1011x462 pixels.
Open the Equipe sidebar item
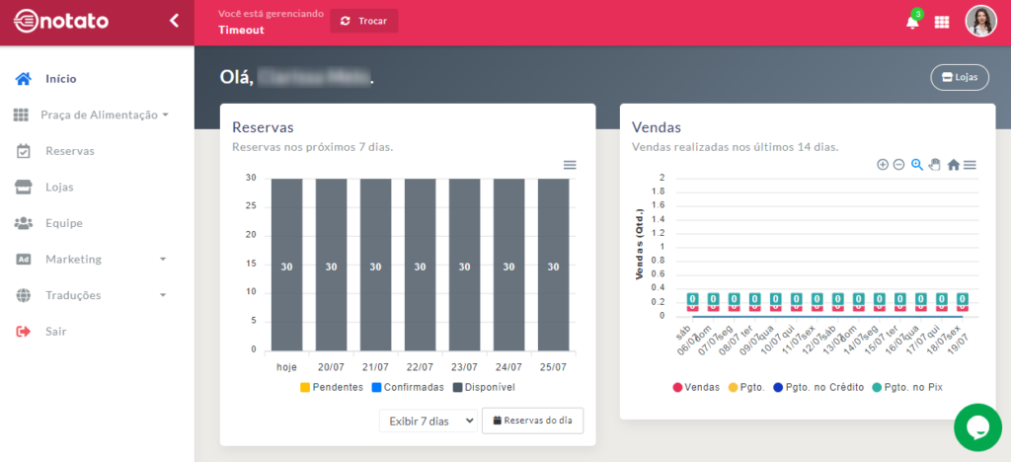[x=63, y=223]
